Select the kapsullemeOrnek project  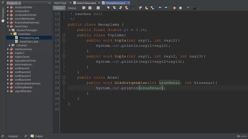click(25, 61)
